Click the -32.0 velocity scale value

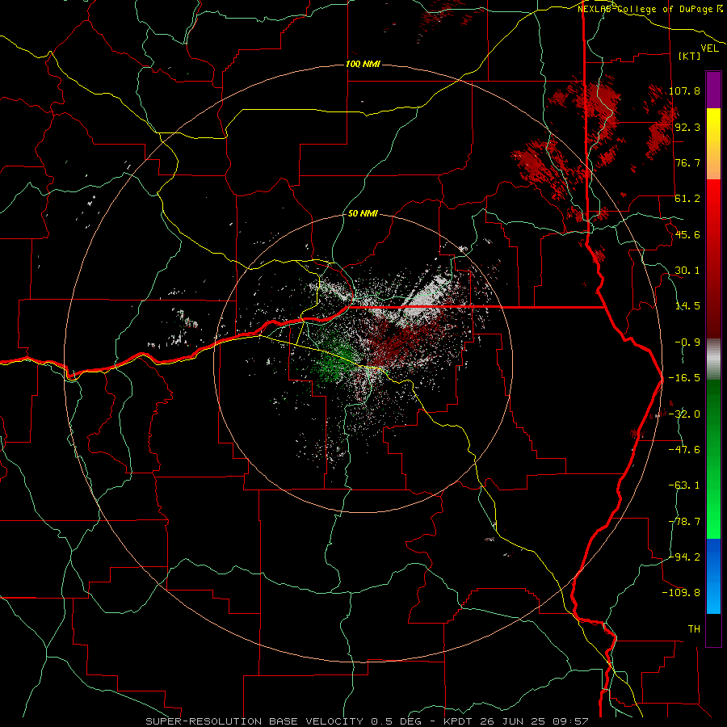684,414
